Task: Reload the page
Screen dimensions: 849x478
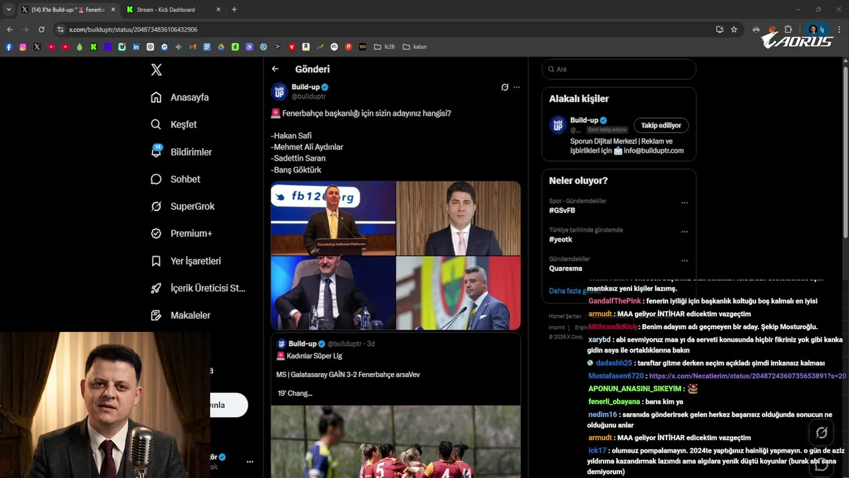Action: [x=41, y=29]
